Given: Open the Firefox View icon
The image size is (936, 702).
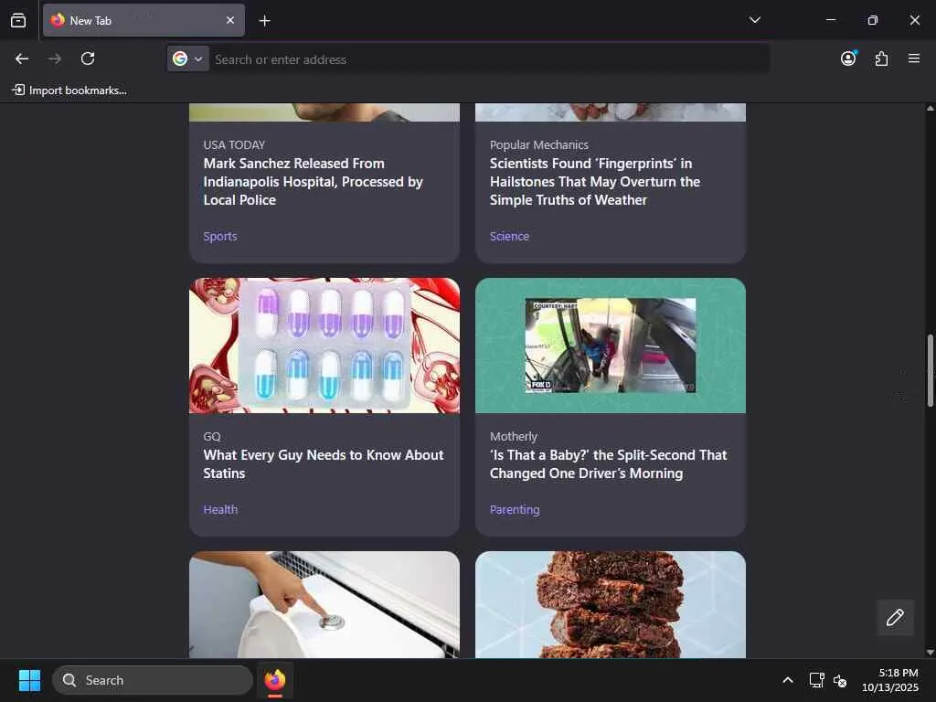Looking at the screenshot, I should (18, 20).
